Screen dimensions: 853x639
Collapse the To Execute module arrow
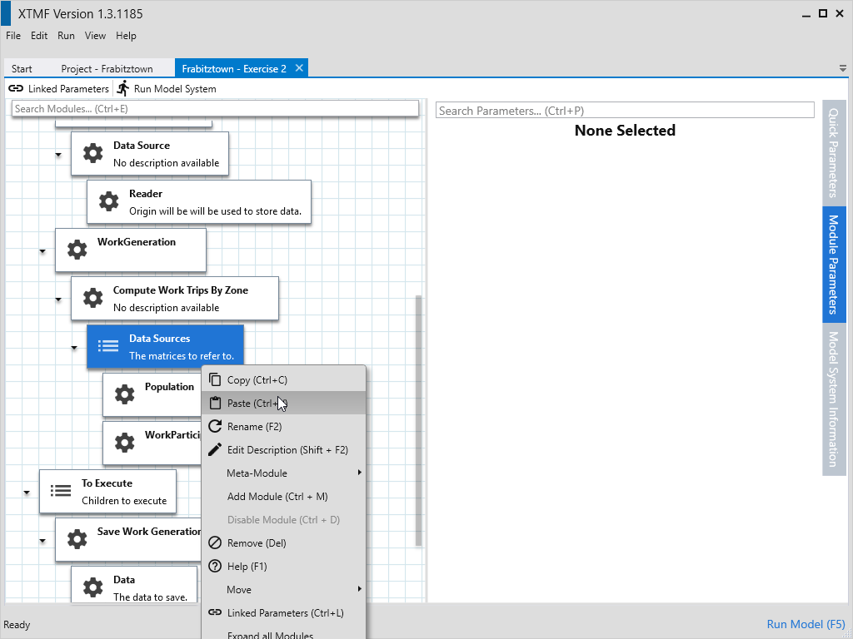27,493
